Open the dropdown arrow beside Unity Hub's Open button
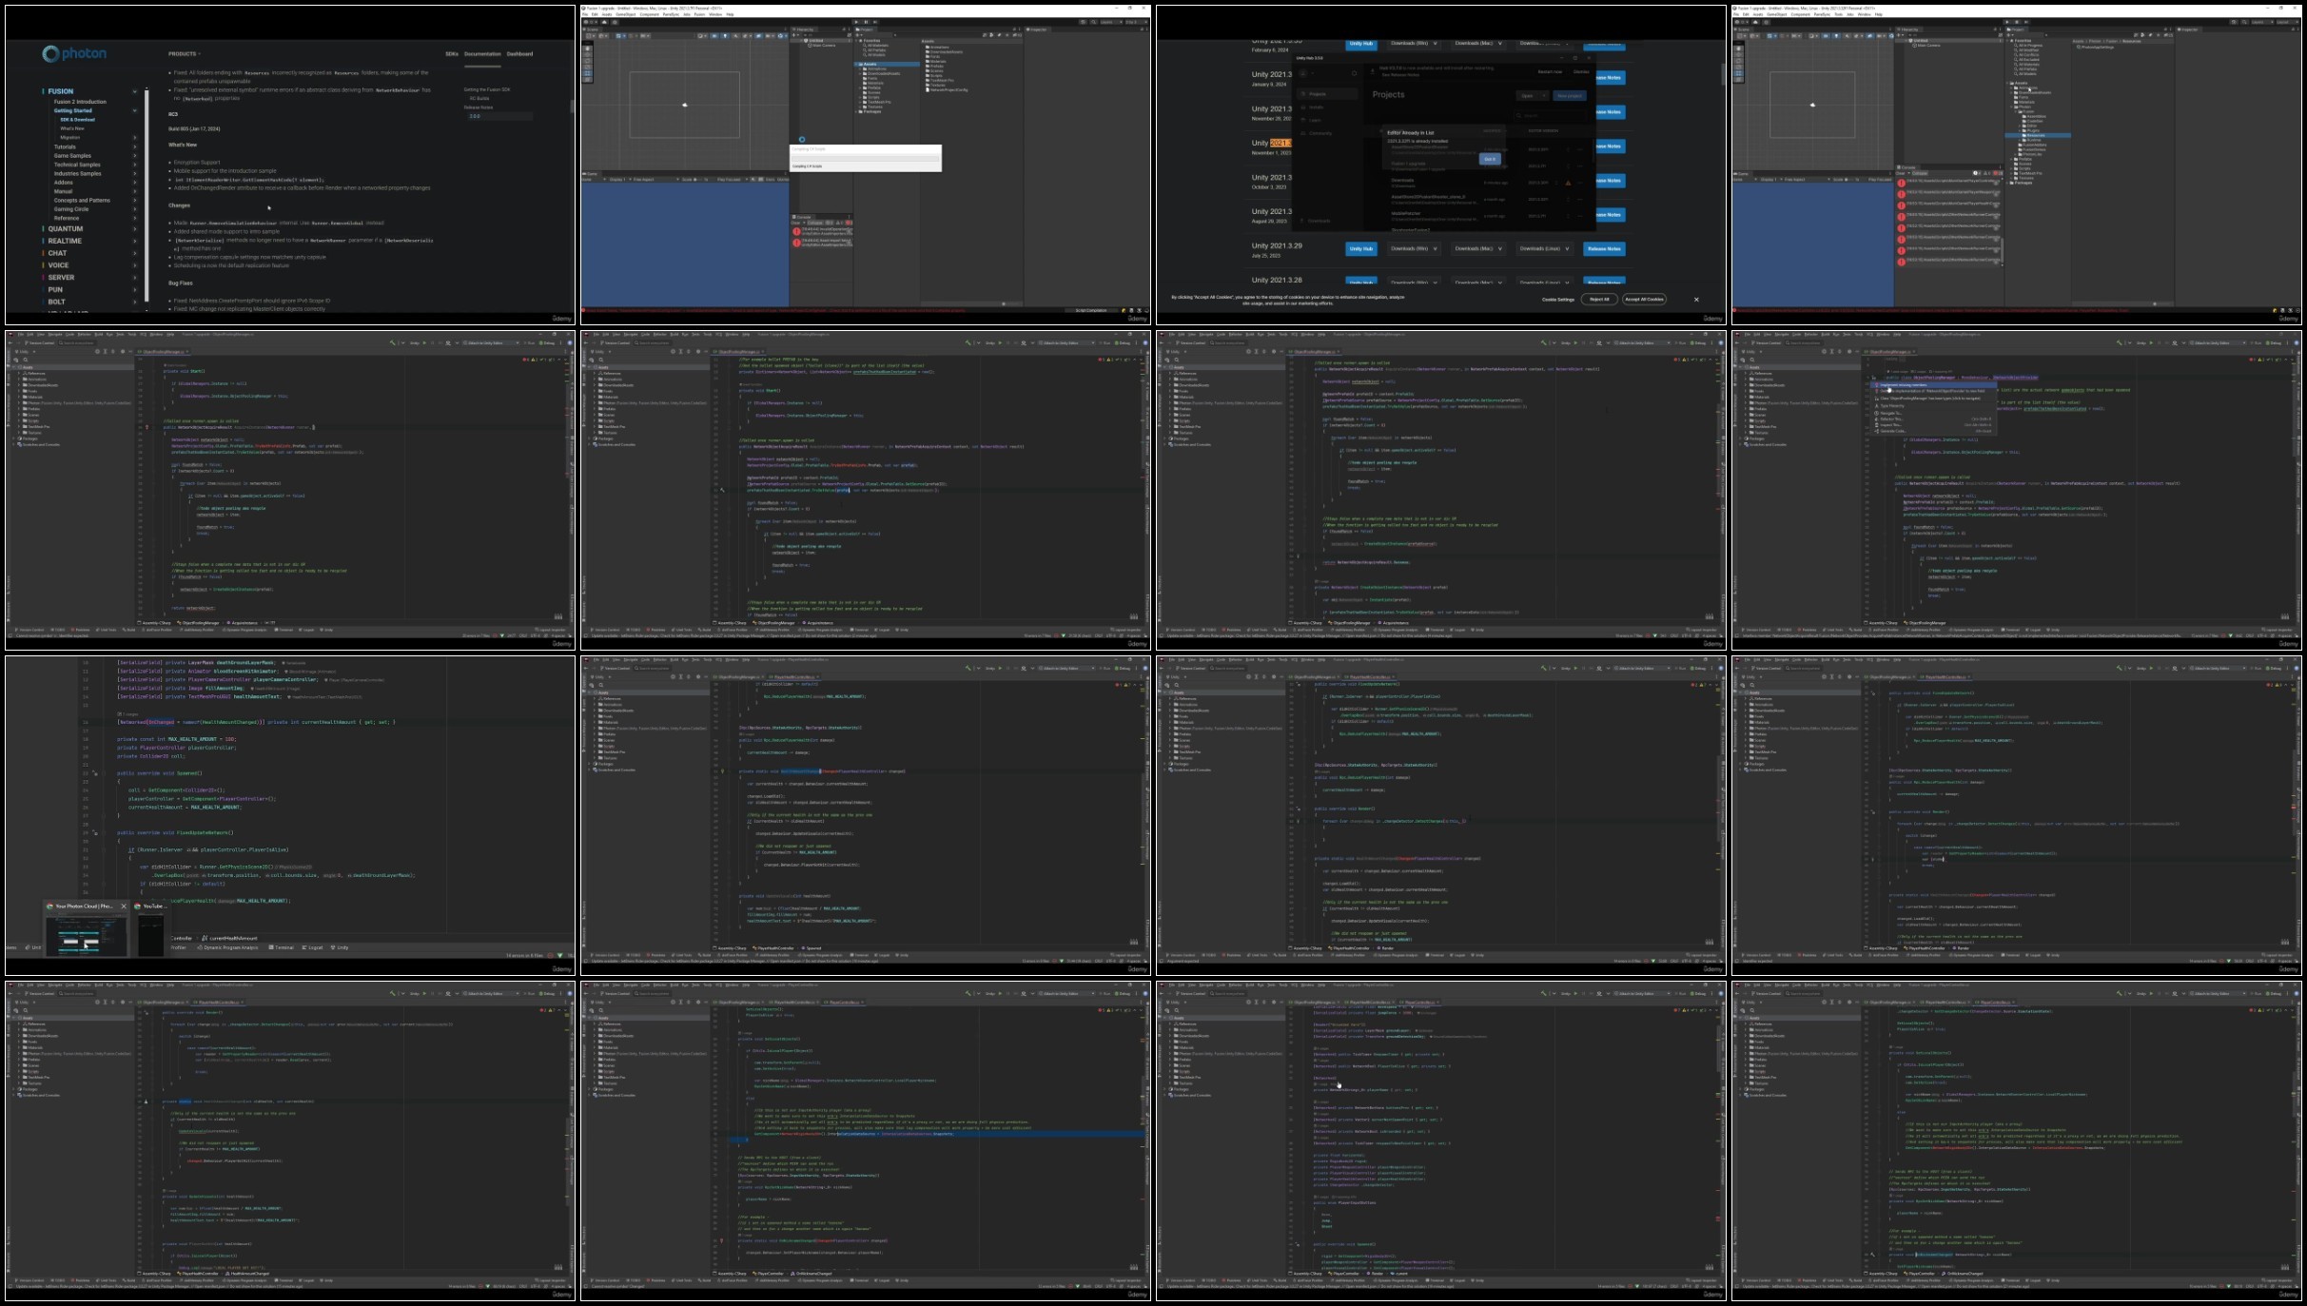 click(1544, 95)
